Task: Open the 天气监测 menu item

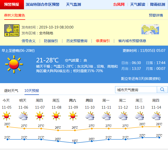Action: tap(73, 5)
